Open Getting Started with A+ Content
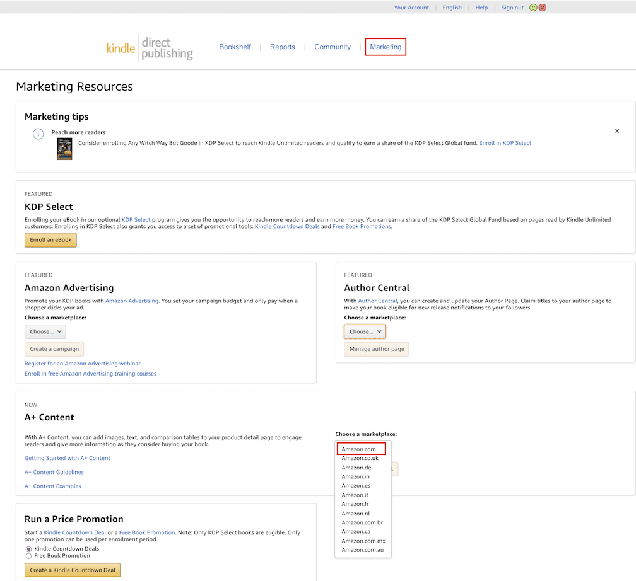Image resolution: width=636 pixels, height=581 pixels. coord(68,458)
